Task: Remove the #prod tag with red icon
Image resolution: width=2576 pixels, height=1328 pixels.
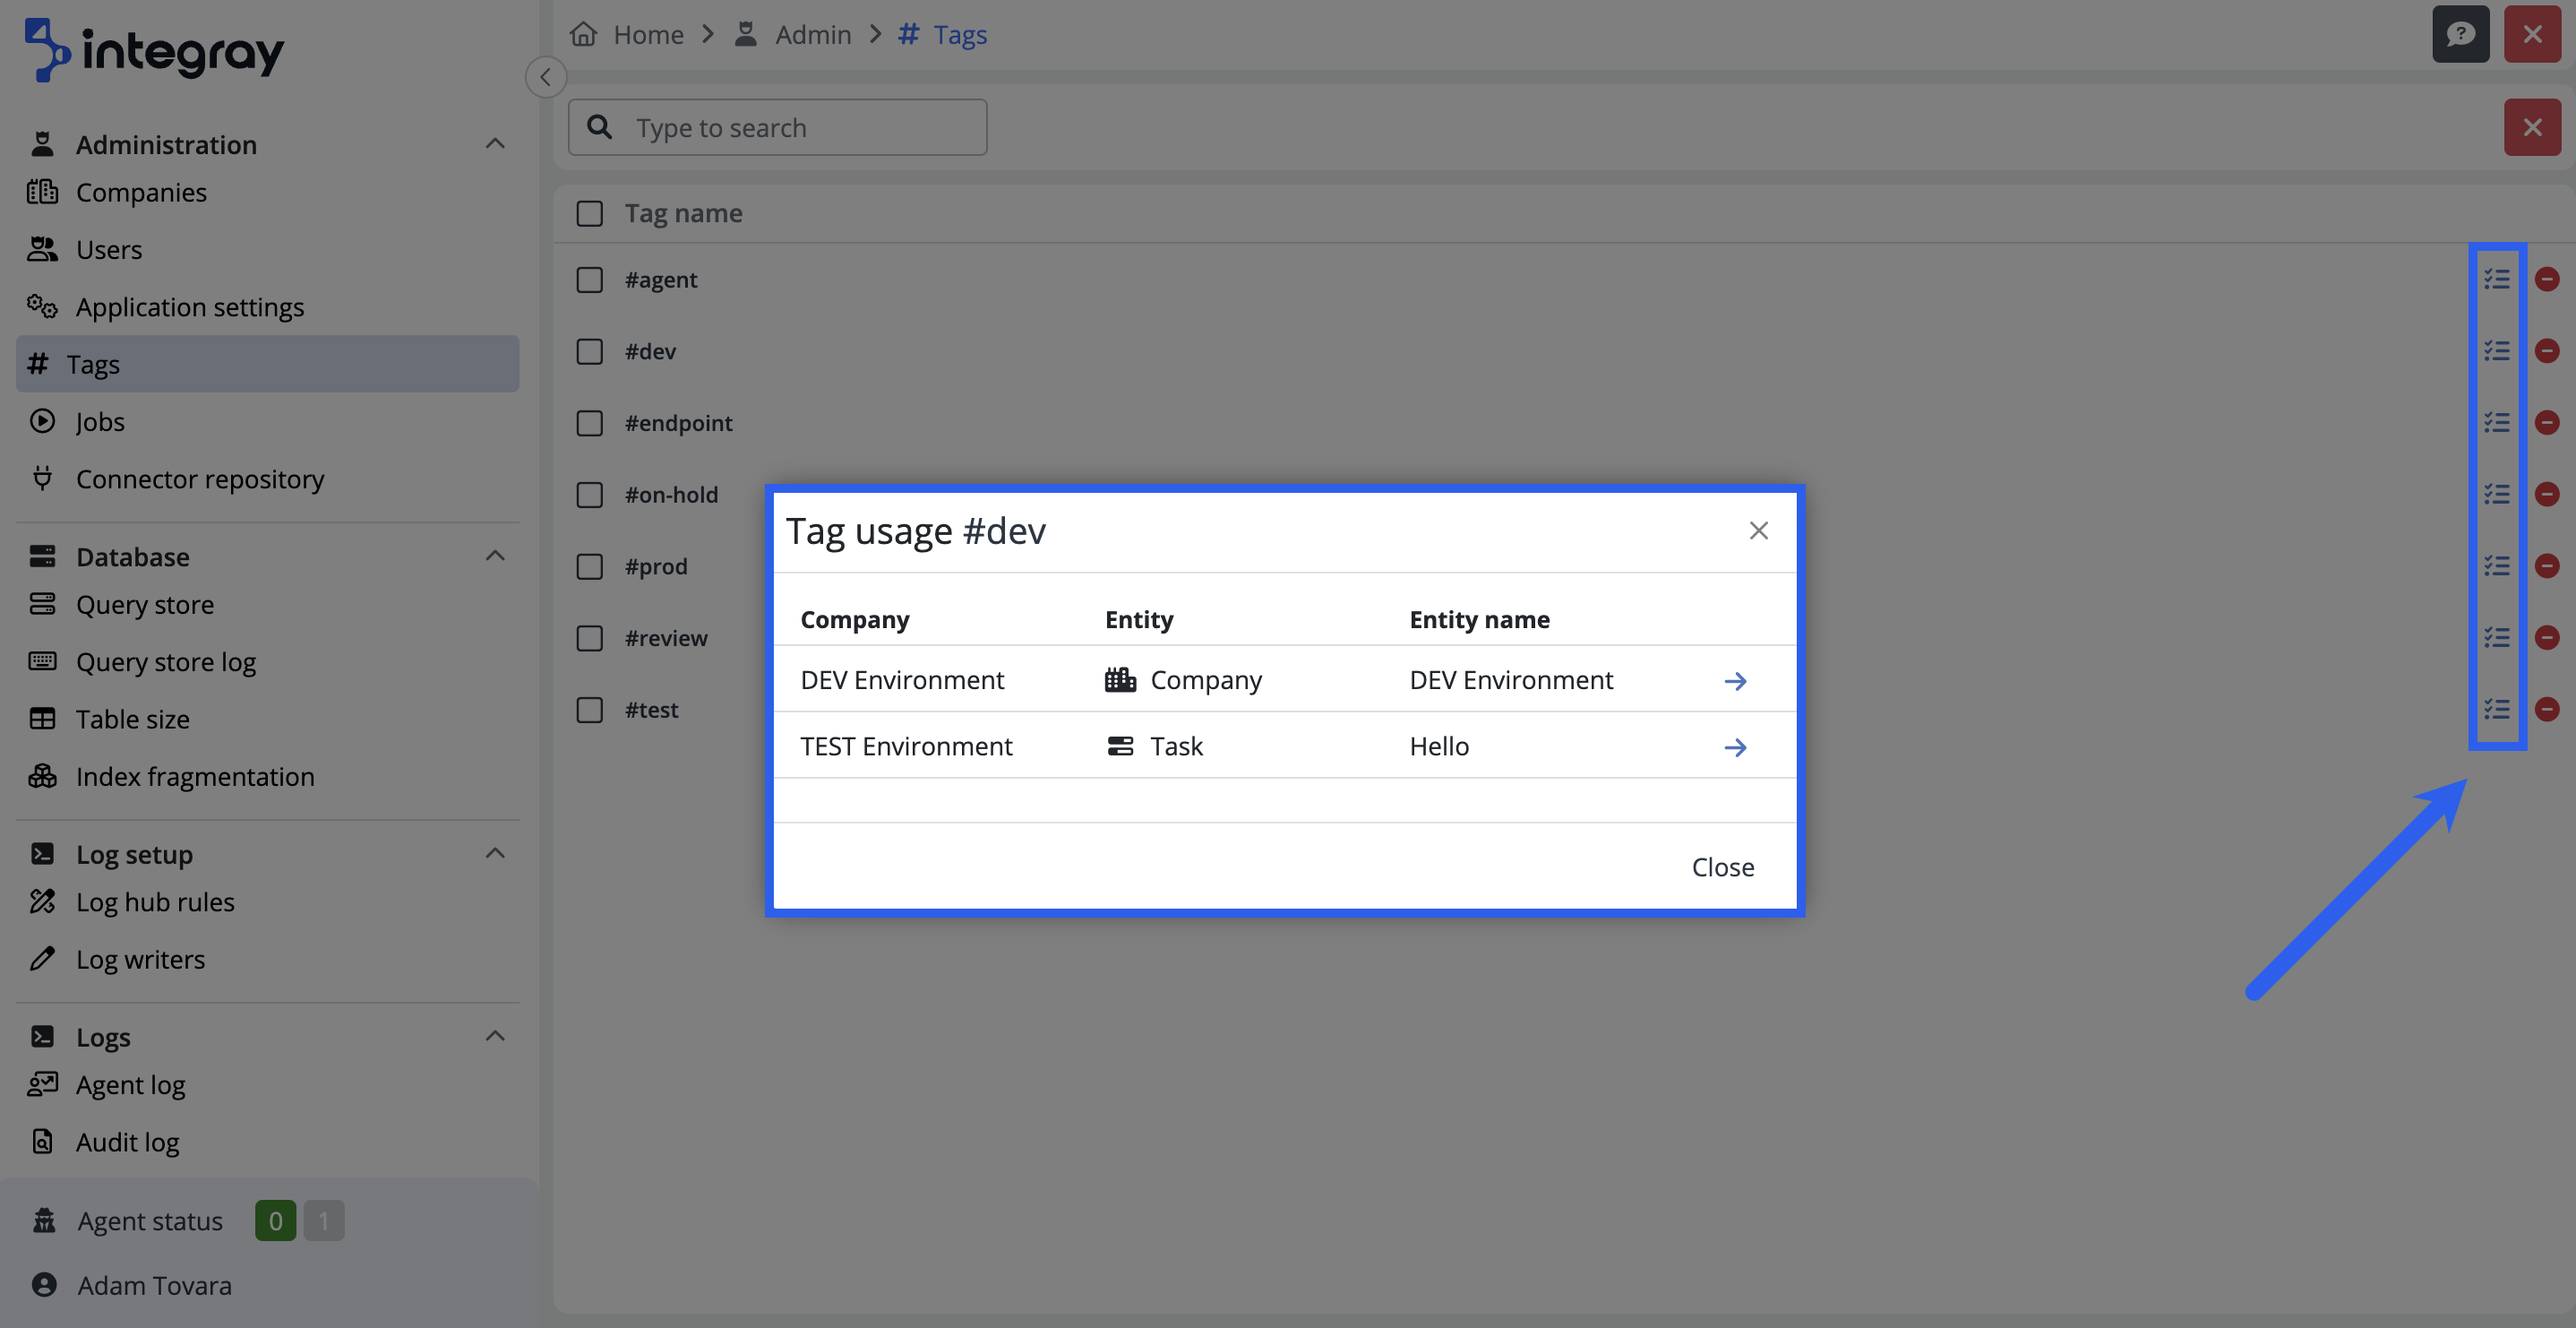Action: pos(2546,566)
